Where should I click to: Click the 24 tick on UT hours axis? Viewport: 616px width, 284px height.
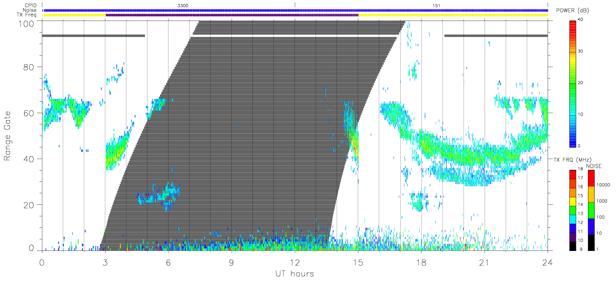tap(548, 262)
